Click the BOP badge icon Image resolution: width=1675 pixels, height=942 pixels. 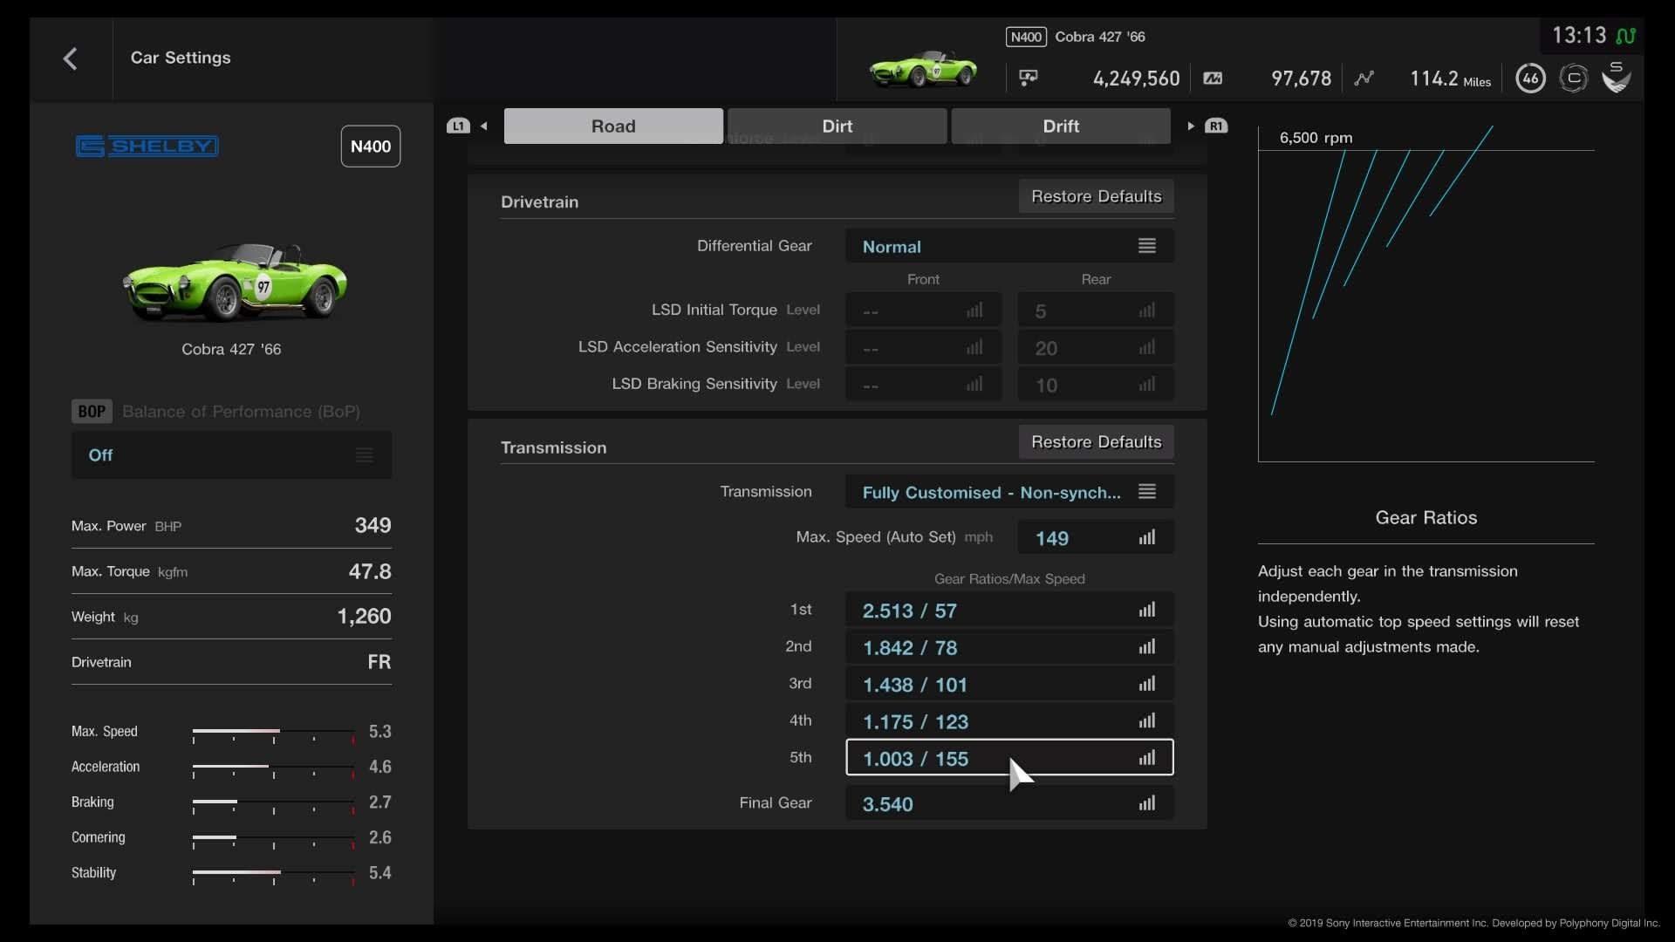coord(92,412)
